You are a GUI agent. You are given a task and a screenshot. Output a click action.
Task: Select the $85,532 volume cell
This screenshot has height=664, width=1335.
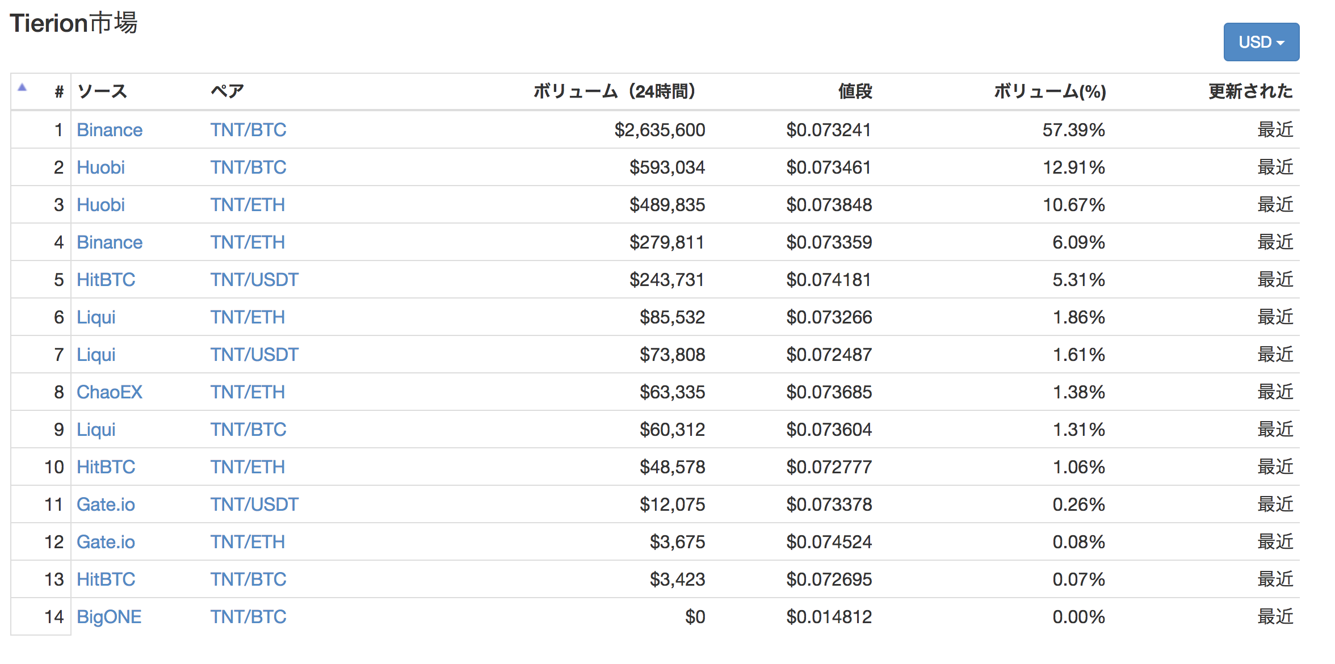click(x=672, y=317)
